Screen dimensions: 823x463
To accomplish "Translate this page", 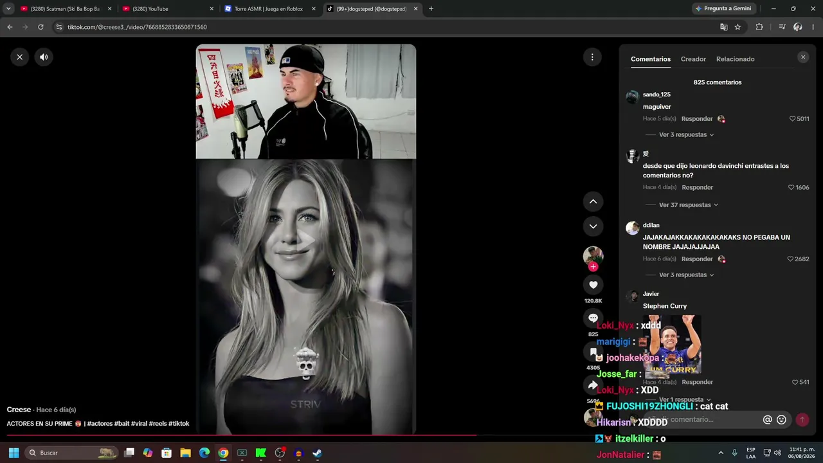I will pyautogui.click(x=723, y=27).
